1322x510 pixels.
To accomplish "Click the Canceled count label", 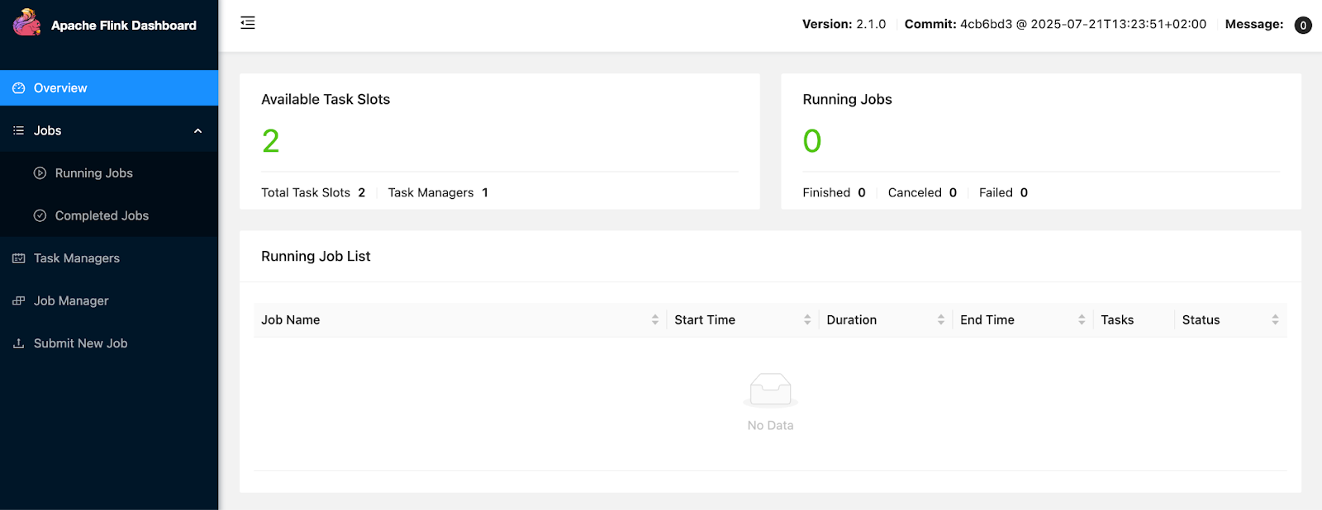I will pos(915,192).
